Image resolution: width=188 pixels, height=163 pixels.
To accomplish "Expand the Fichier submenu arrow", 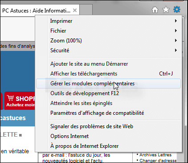I will coord(176,31).
